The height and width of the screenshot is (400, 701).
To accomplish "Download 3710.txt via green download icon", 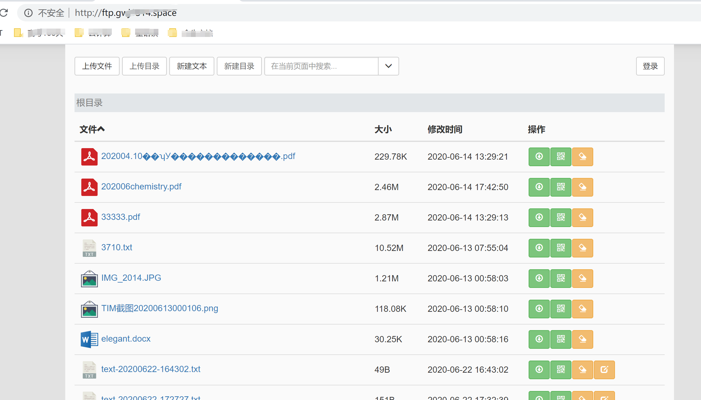I will tap(539, 248).
